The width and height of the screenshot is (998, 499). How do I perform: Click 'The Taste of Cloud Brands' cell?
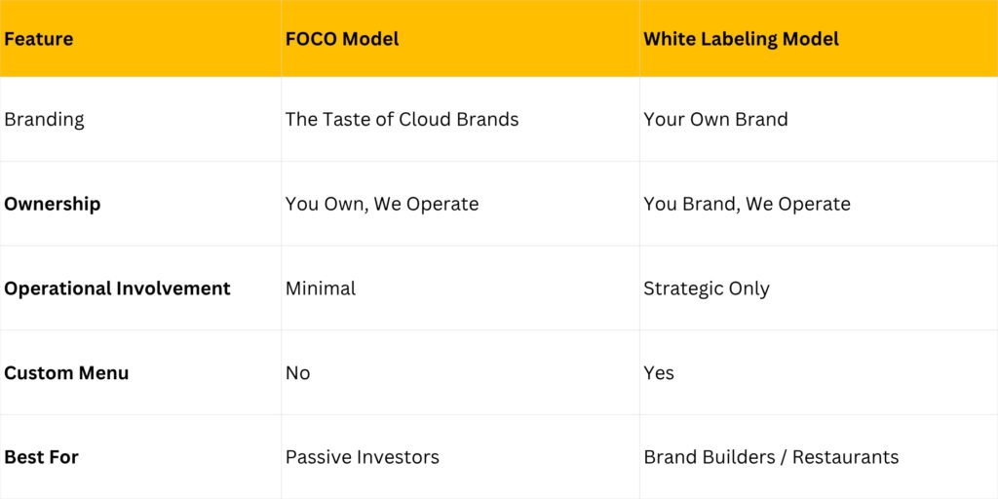[x=402, y=120]
